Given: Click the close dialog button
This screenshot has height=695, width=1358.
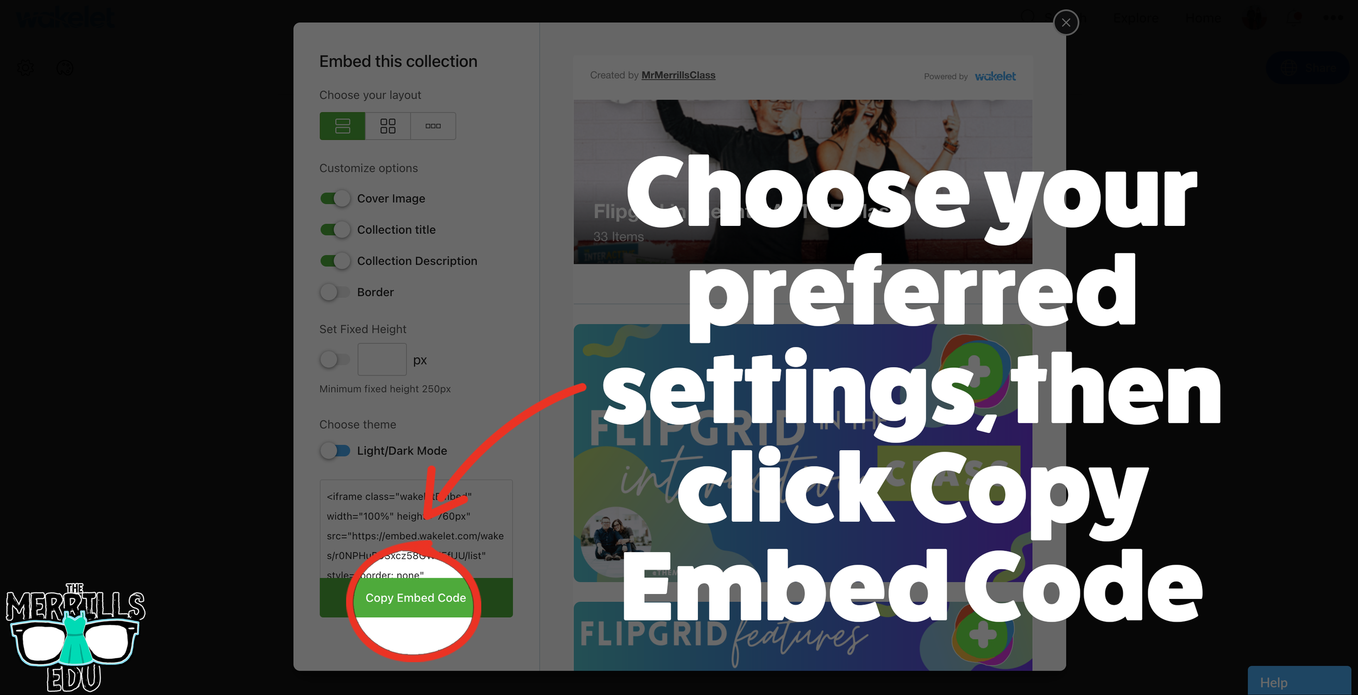Looking at the screenshot, I should click(x=1065, y=22).
